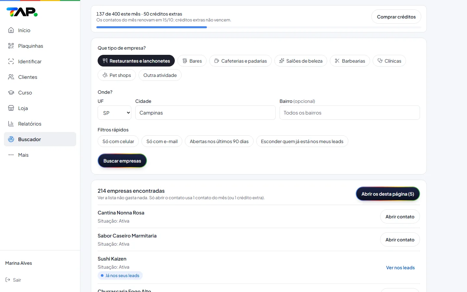467x292 pixels.
Task: Open the Curso page
Action: [x=40, y=92]
